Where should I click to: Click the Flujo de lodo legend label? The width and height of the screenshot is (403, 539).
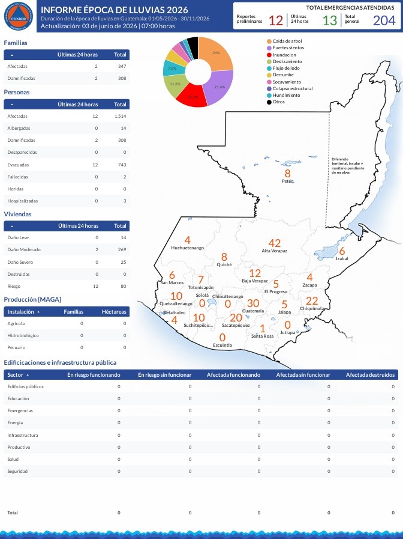pos(286,68)
